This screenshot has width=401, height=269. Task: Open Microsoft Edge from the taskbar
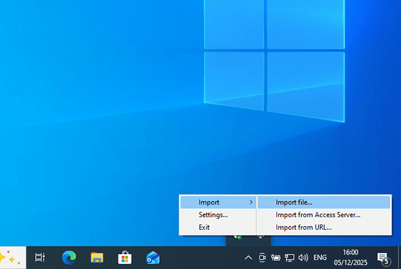tap(69, 257)
